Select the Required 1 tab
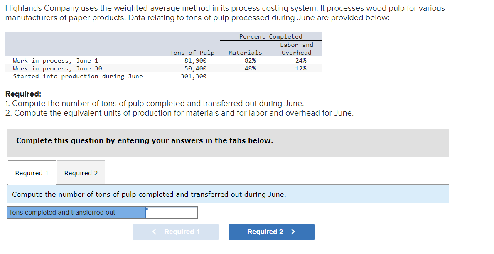The image size is (494, 254). click(x=32, y=172)
